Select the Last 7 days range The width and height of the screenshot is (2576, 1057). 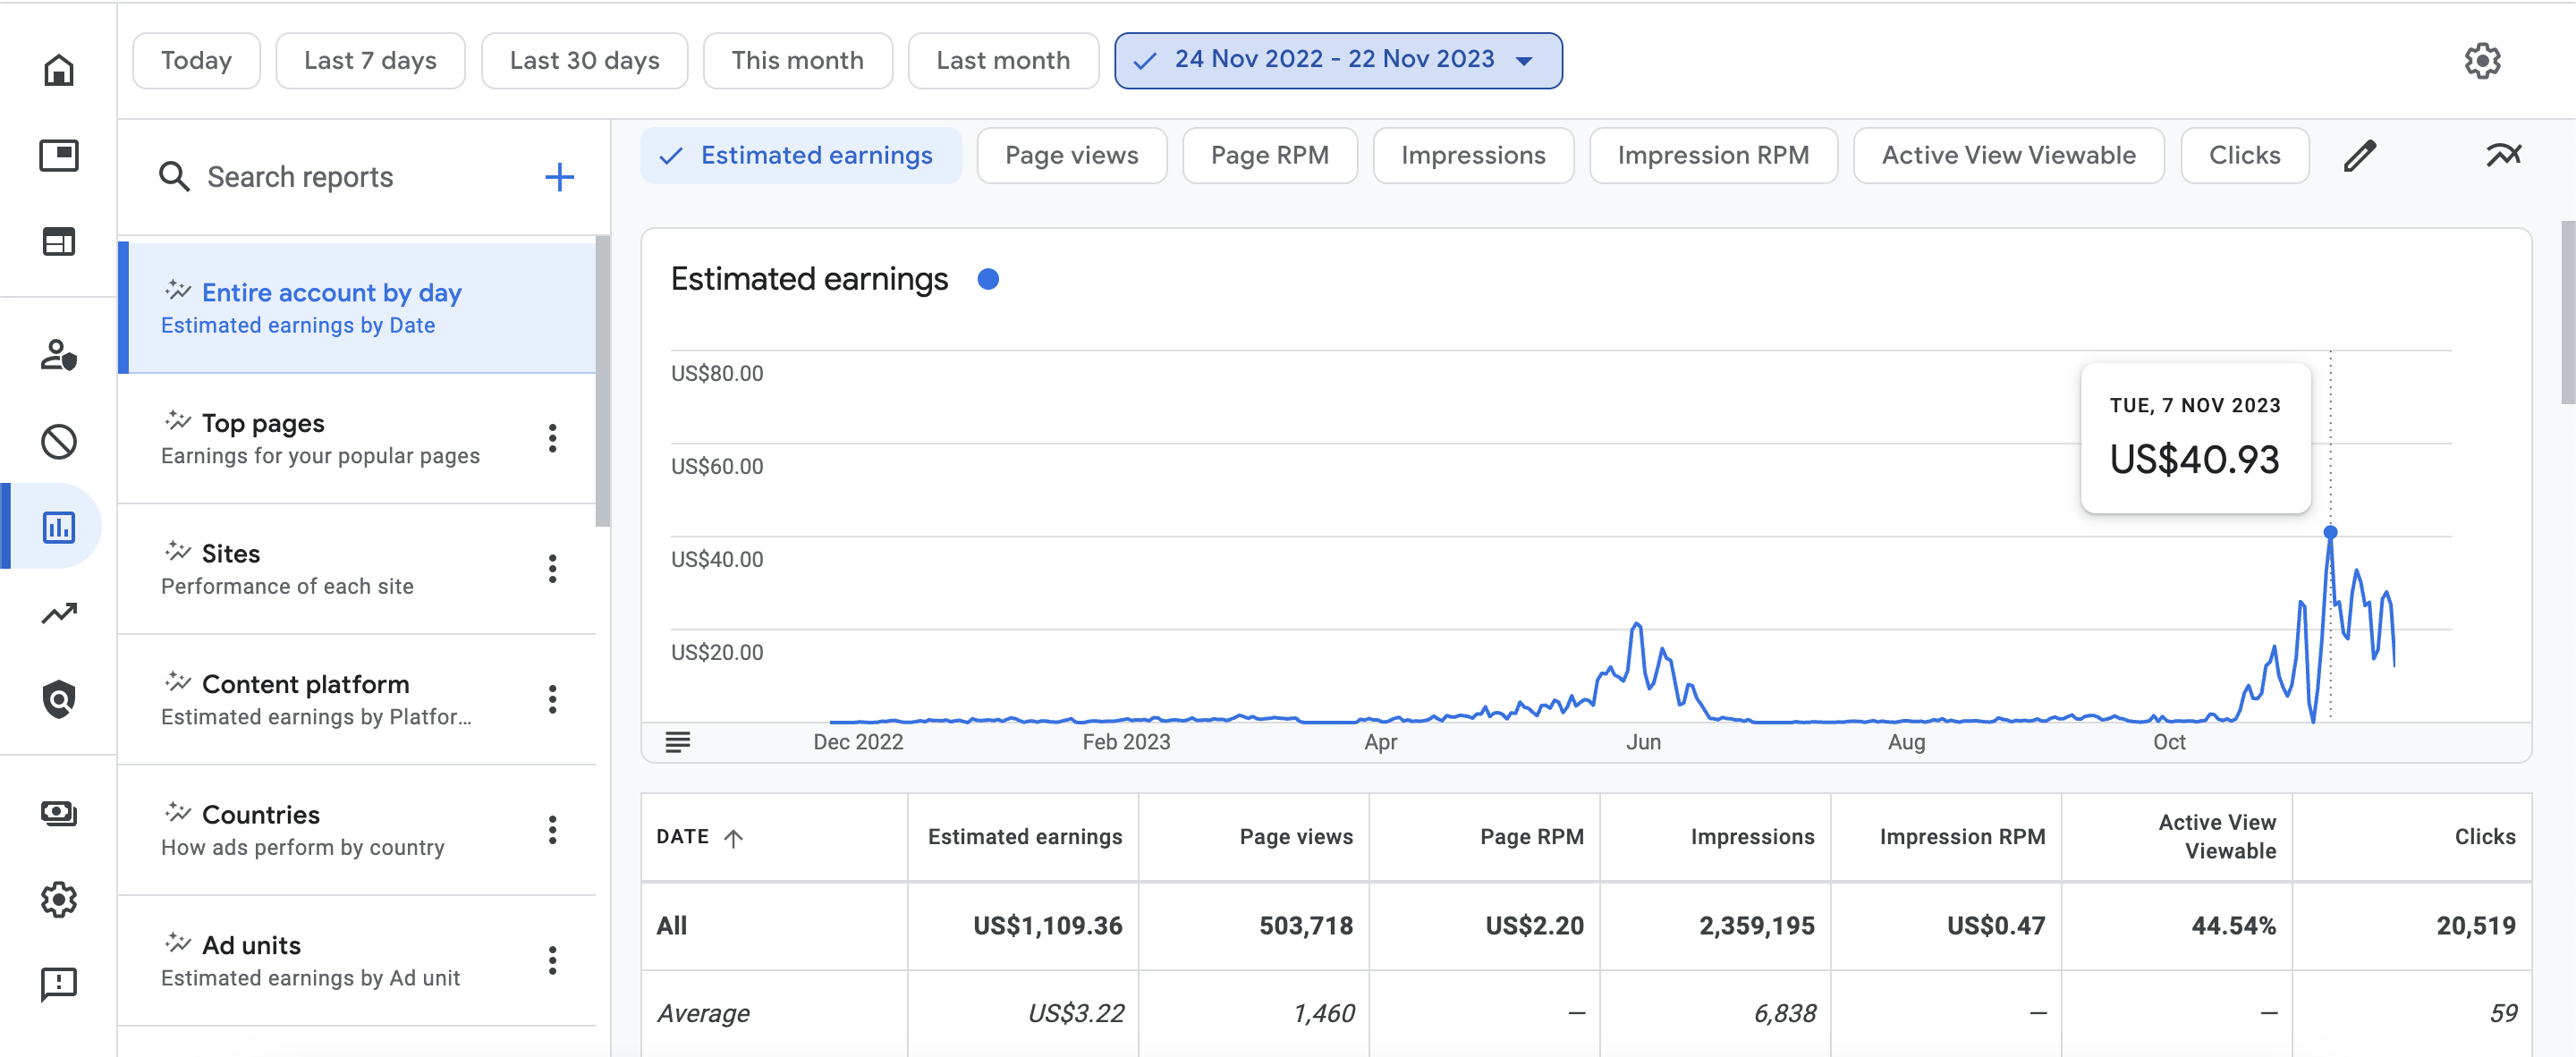click(x=370, y=61)
